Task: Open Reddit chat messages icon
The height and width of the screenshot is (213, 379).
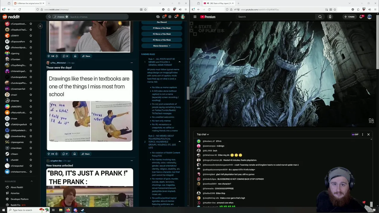Action: 164,17
